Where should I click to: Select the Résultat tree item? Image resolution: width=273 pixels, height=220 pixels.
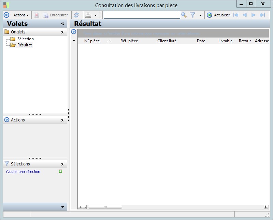24,45
